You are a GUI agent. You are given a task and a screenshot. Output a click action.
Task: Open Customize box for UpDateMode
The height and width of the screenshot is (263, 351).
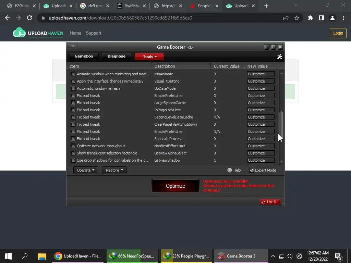[x=261, y=88]
